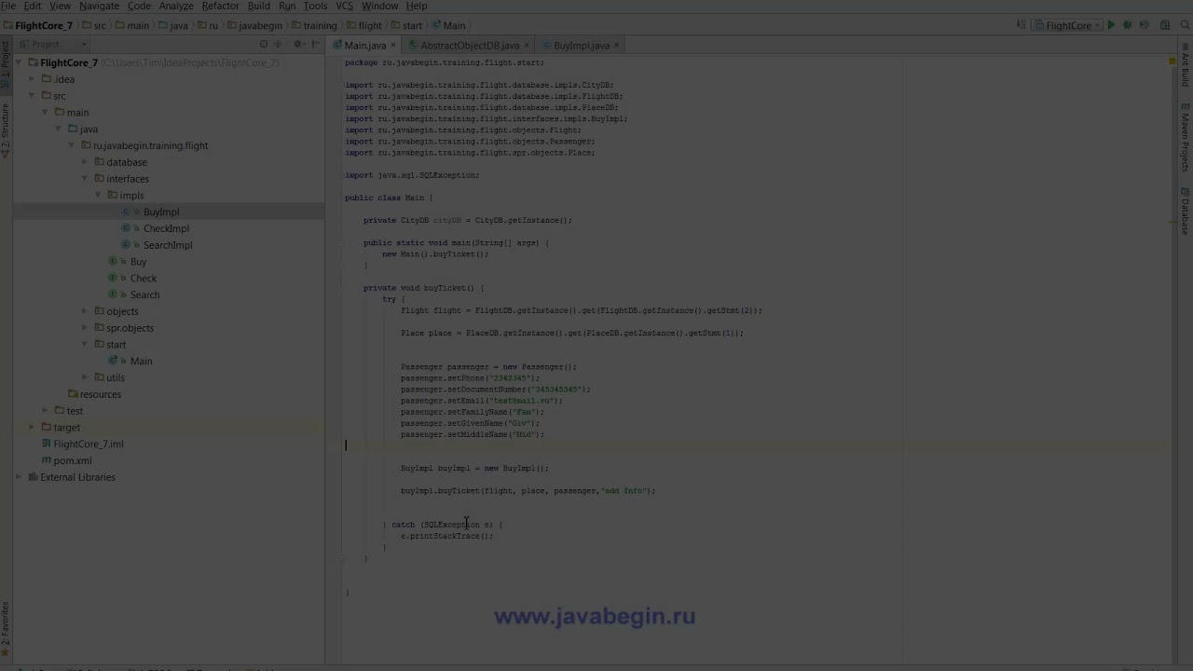Run with coverage icon in toolbar
1193x671 pixels.
[x=1144, y=26]
